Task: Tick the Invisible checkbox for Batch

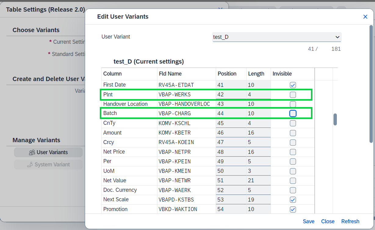Action: pos(293,113)
